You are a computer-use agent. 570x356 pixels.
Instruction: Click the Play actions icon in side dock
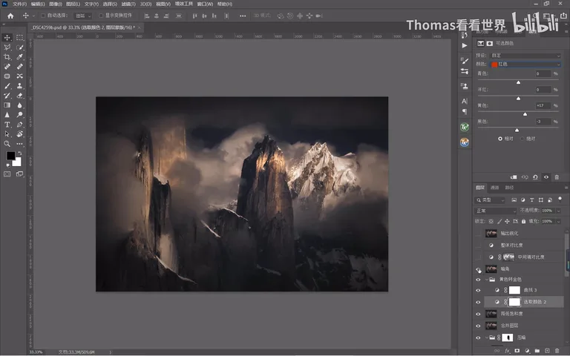(464, 45)
